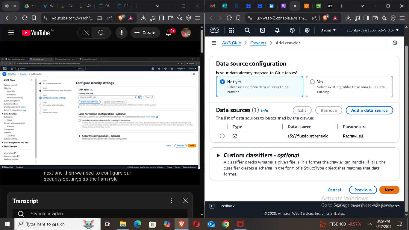
Task: Open new tab in the AWS window
Action: [x=341, y=6]
